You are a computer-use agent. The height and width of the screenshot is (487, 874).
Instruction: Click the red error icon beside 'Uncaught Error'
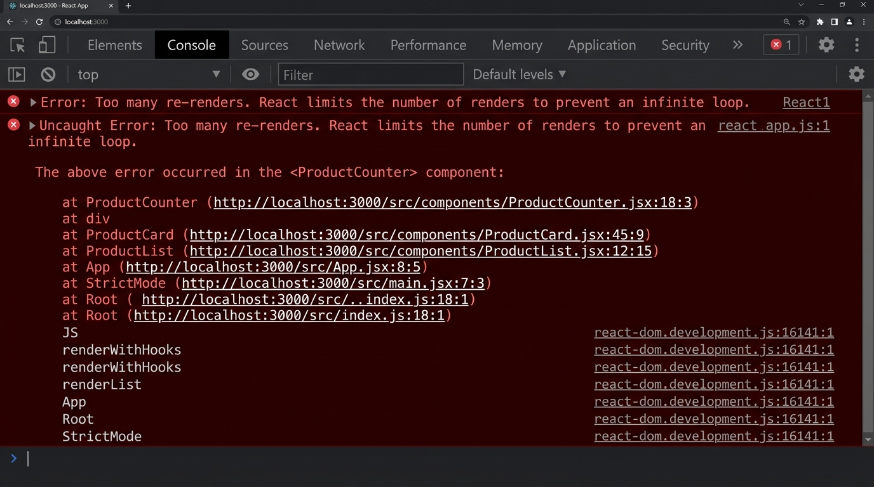13,125
